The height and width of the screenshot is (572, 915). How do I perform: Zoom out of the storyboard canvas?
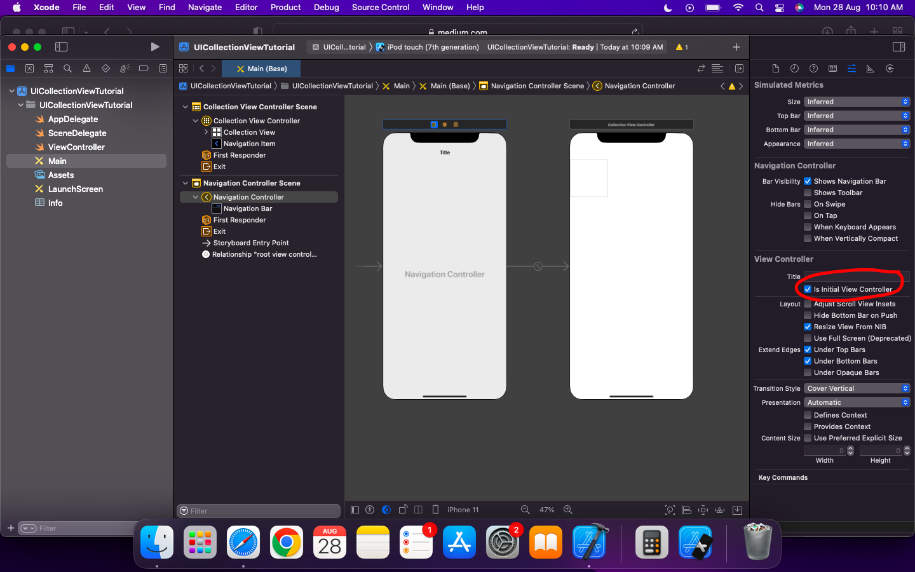[525, 510]
